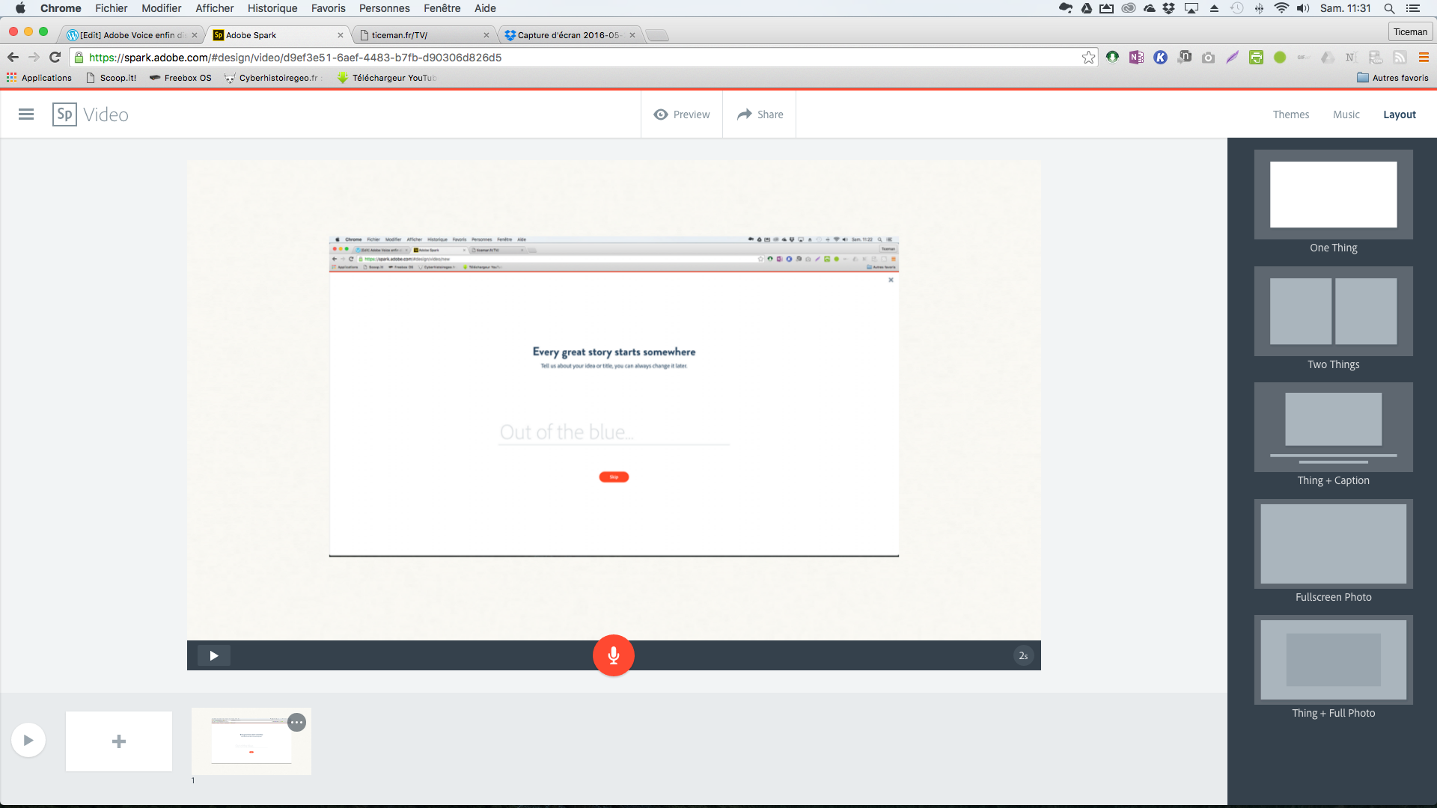Click the purple feather extension icon
1437x808 pixels.
[1232, 58]
